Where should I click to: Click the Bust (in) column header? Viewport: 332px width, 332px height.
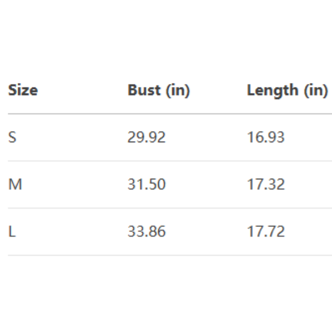[x=159, y=90]
